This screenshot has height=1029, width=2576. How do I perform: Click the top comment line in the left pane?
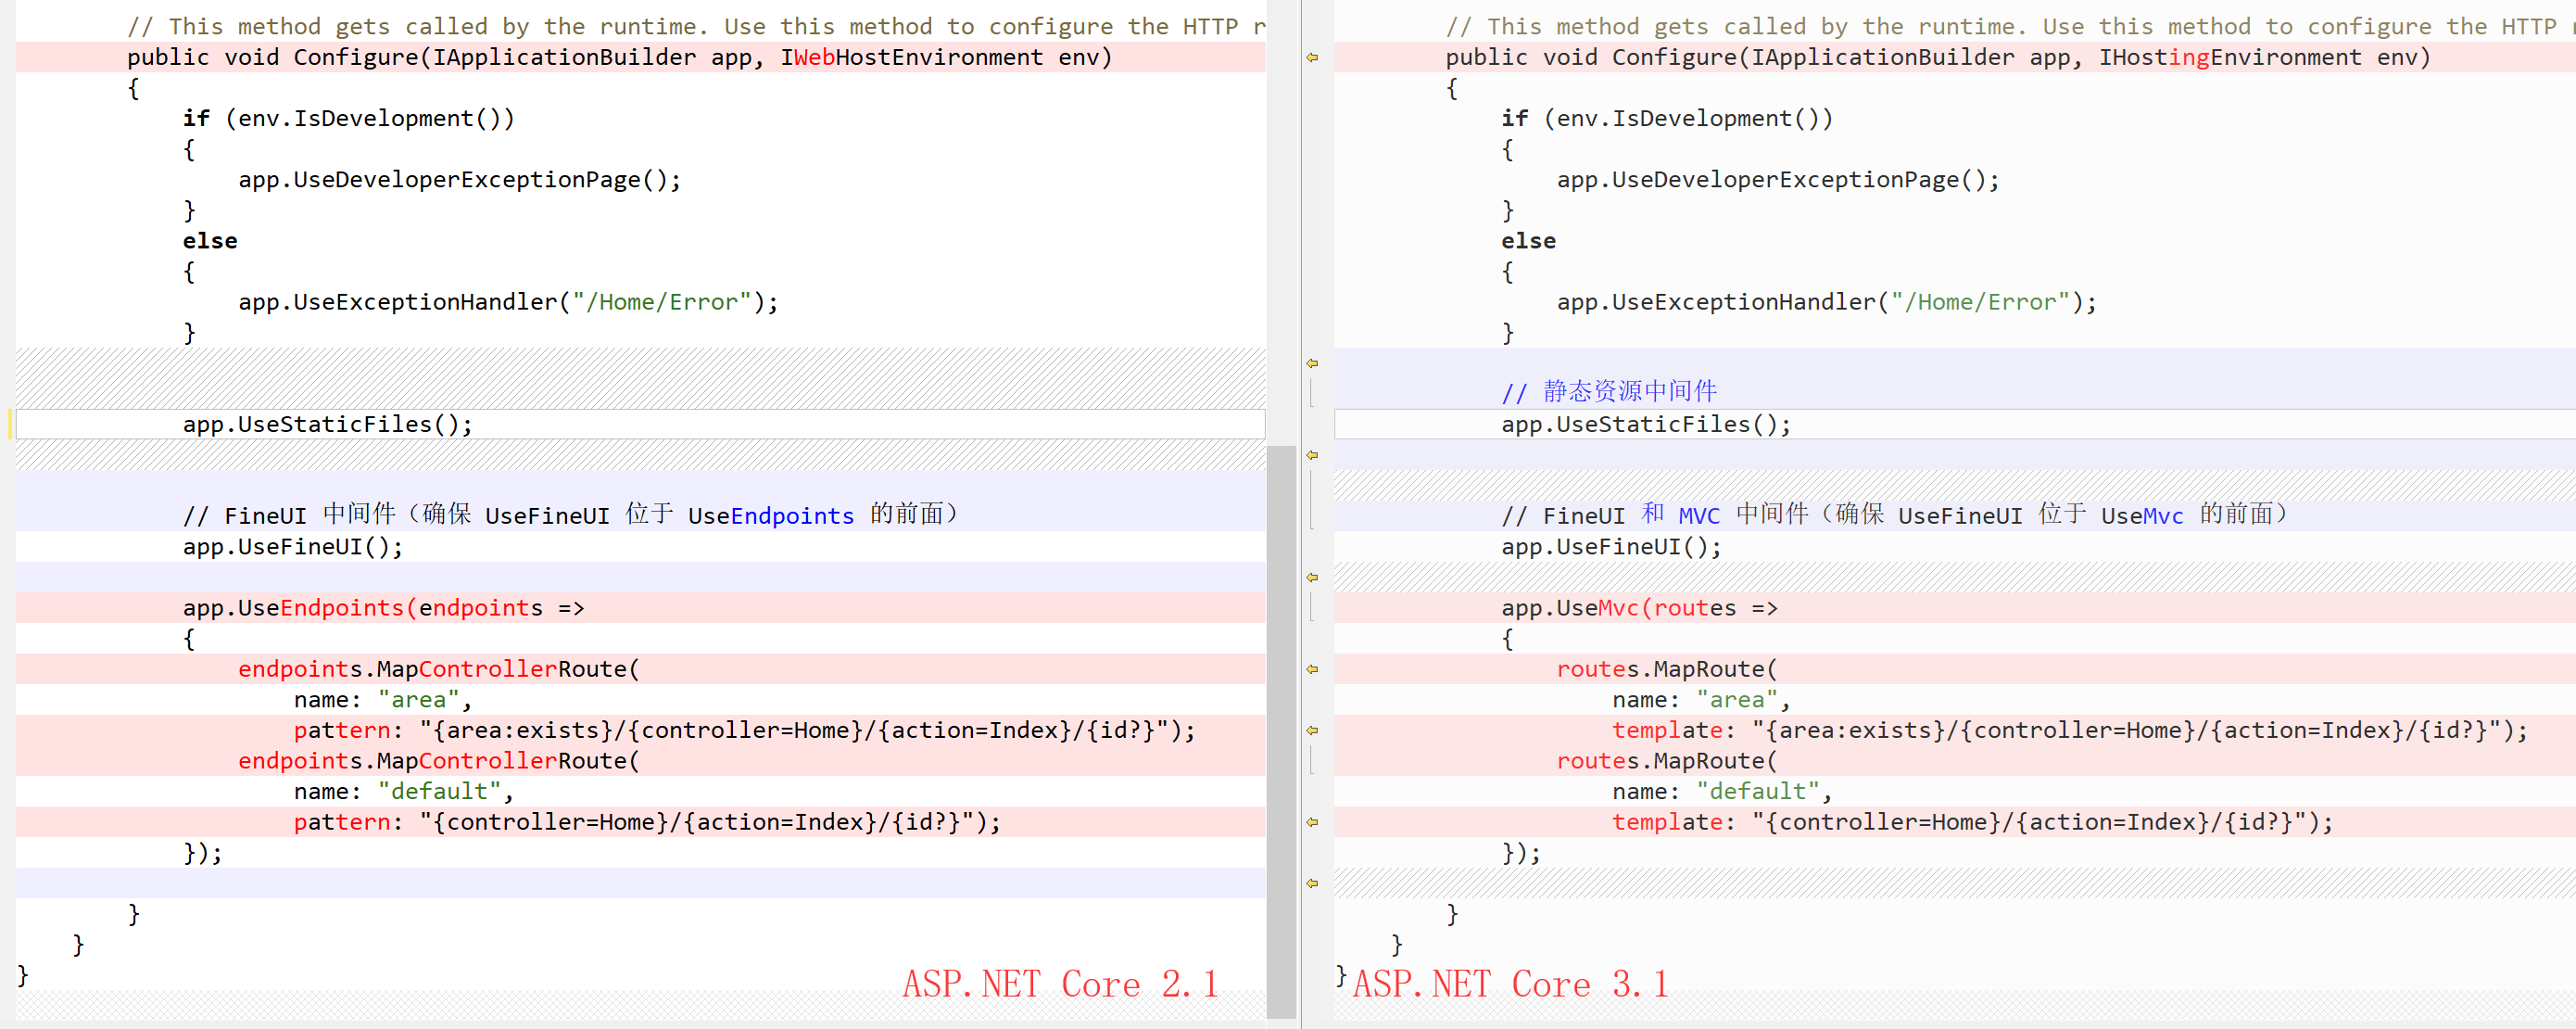tap(696, 27)
